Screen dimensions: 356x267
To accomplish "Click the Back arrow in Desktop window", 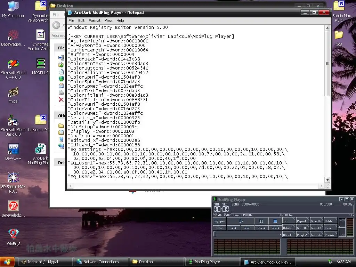I will pyautogui.click(x=56, y=25).
